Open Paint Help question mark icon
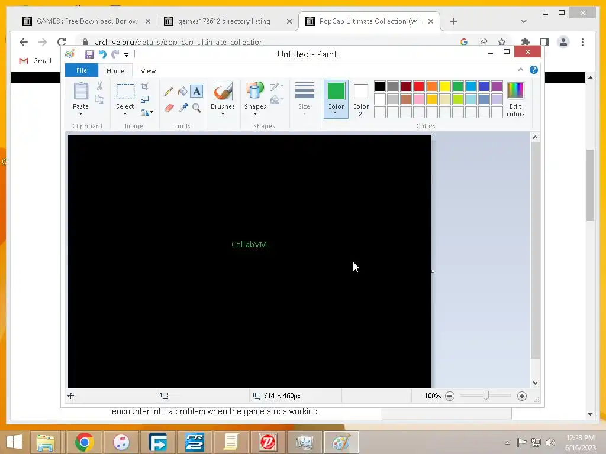Image resolution: width=606 pixels, height=454 pixels. click(534, 70)
